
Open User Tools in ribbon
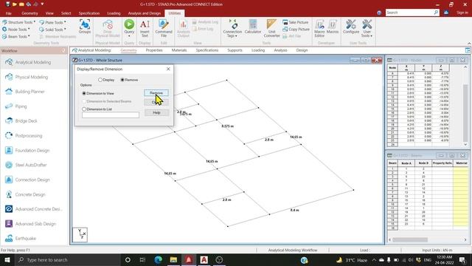point(367,28)
